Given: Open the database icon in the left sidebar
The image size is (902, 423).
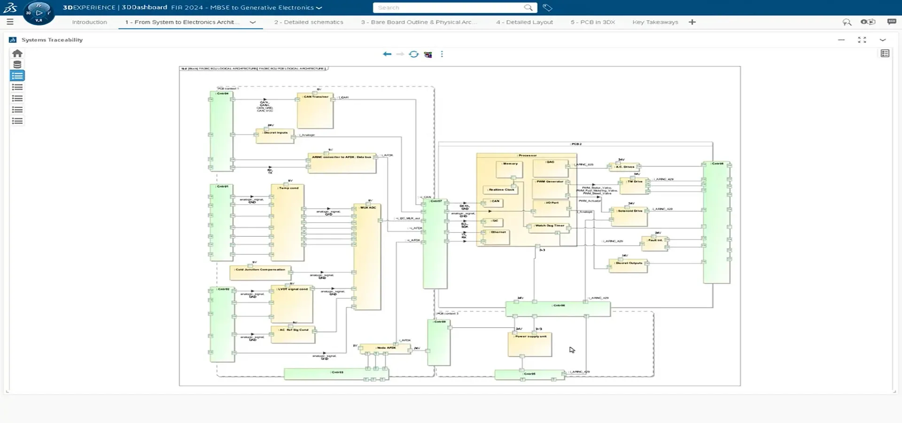Looking at the screenshot, I should (x=17, y=64).
